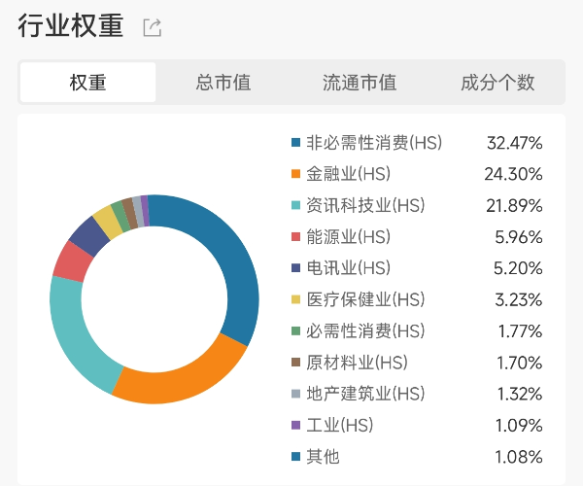Click the 非必需性消费(HS) legend color square

pos(295,143)
